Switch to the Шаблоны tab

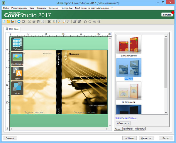pyautogui.click(x=128, y=129)
